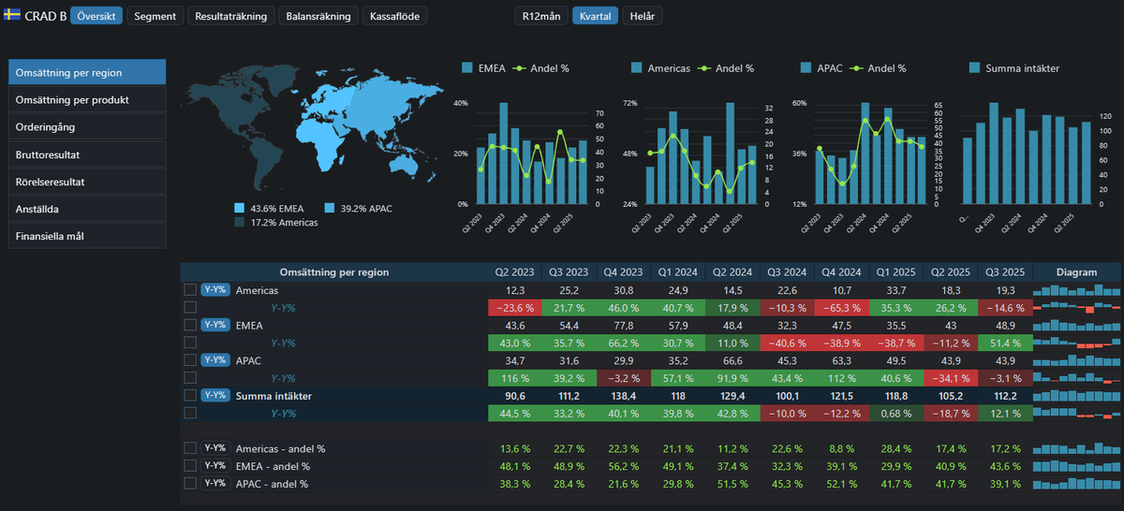Viewport: 1124px width, 511px height.
Task: Click the Americas - andel % sparkline
Action: coord(1076,448)
